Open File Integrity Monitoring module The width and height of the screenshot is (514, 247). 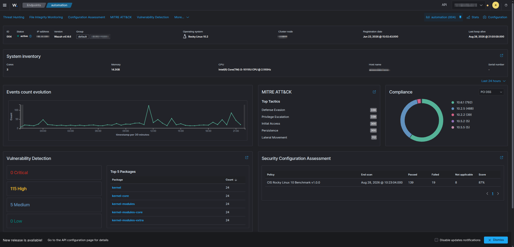tap(46, 17)
